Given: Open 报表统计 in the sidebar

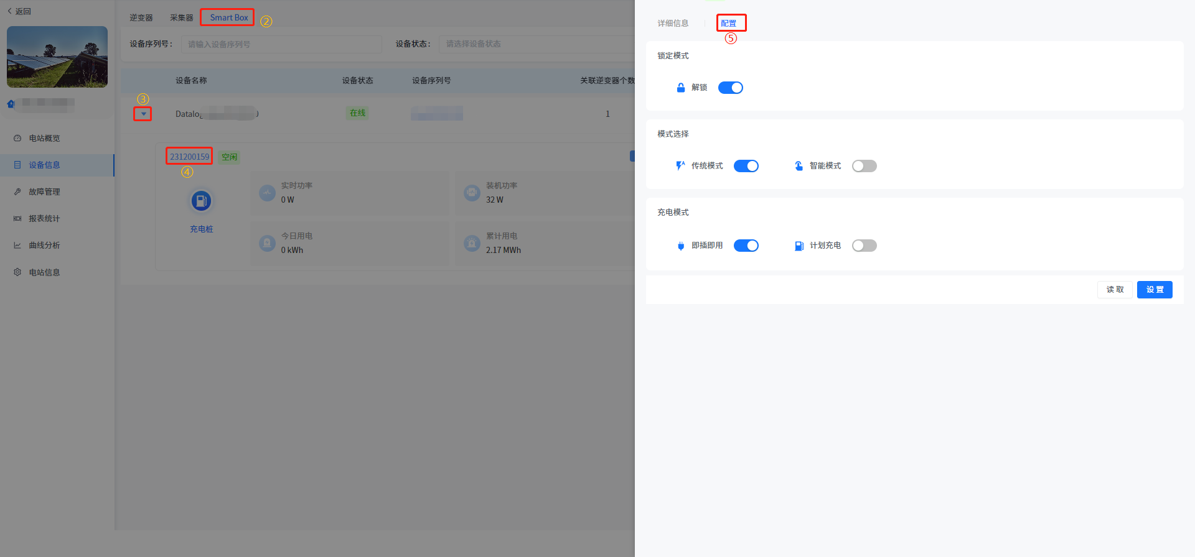Looking at the screenshot, I should pos(44,218).
